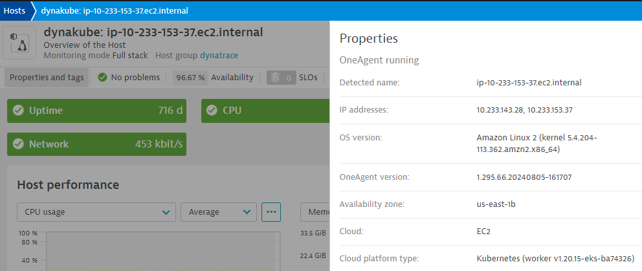Click the IP addresses value in Properties
642x271 pixels.
click(524, 110)
